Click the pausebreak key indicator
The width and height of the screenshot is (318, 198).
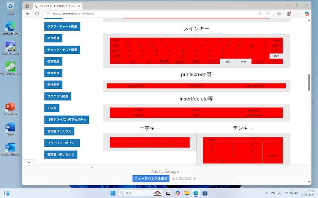256,86
